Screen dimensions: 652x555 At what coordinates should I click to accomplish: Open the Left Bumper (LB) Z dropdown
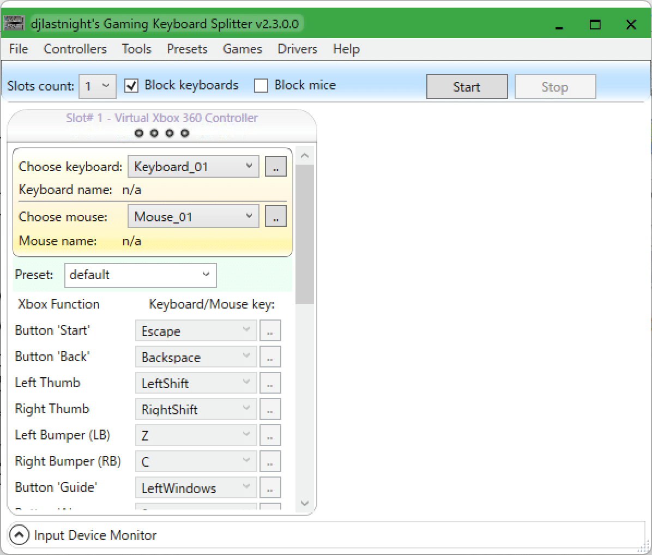(196, 435)
